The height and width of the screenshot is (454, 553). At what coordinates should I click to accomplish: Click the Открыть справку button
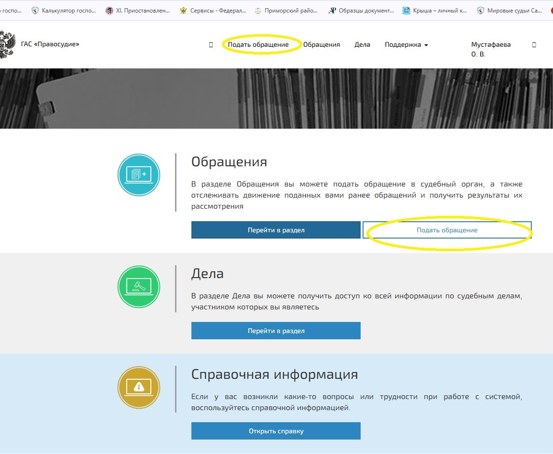click(x=276, y=431)
